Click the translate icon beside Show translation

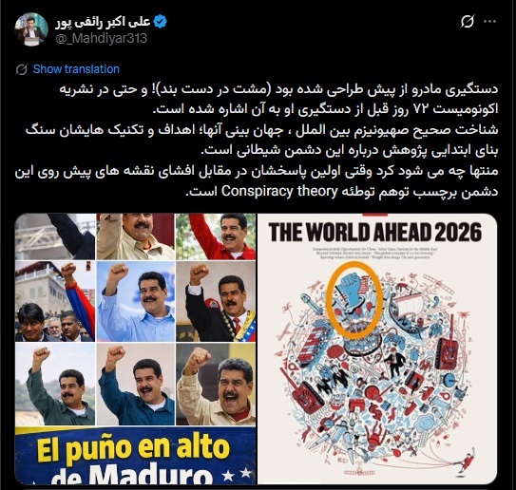(22, 69)
